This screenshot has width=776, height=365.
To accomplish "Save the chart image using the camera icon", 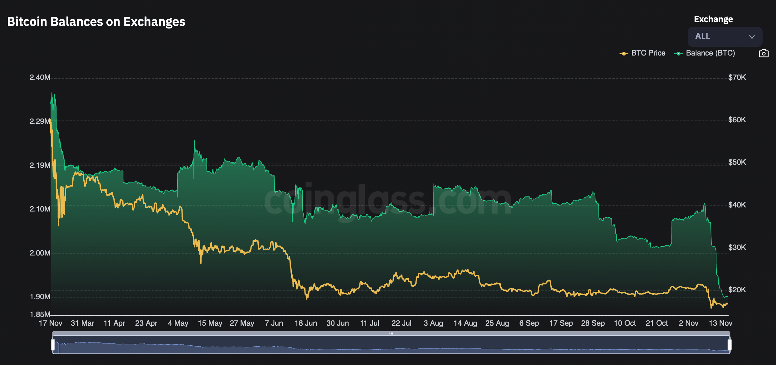I will pyautogui.click(x=764, y=53).
